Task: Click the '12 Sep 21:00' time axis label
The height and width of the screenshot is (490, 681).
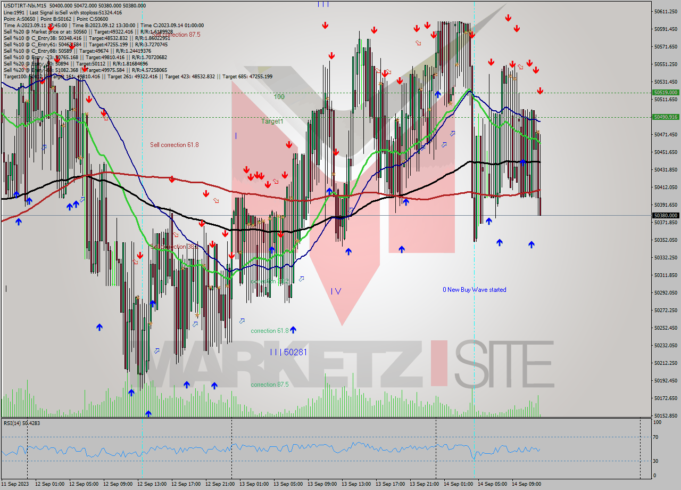Action: click(x=220, y=484)
